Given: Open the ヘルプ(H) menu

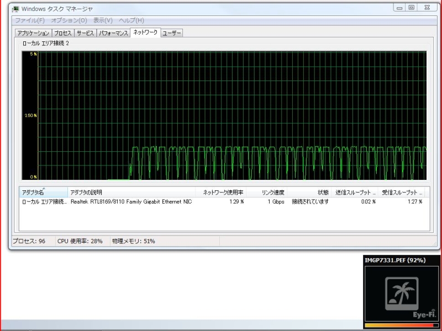Looking at the screenshot, I should (131, 20).
